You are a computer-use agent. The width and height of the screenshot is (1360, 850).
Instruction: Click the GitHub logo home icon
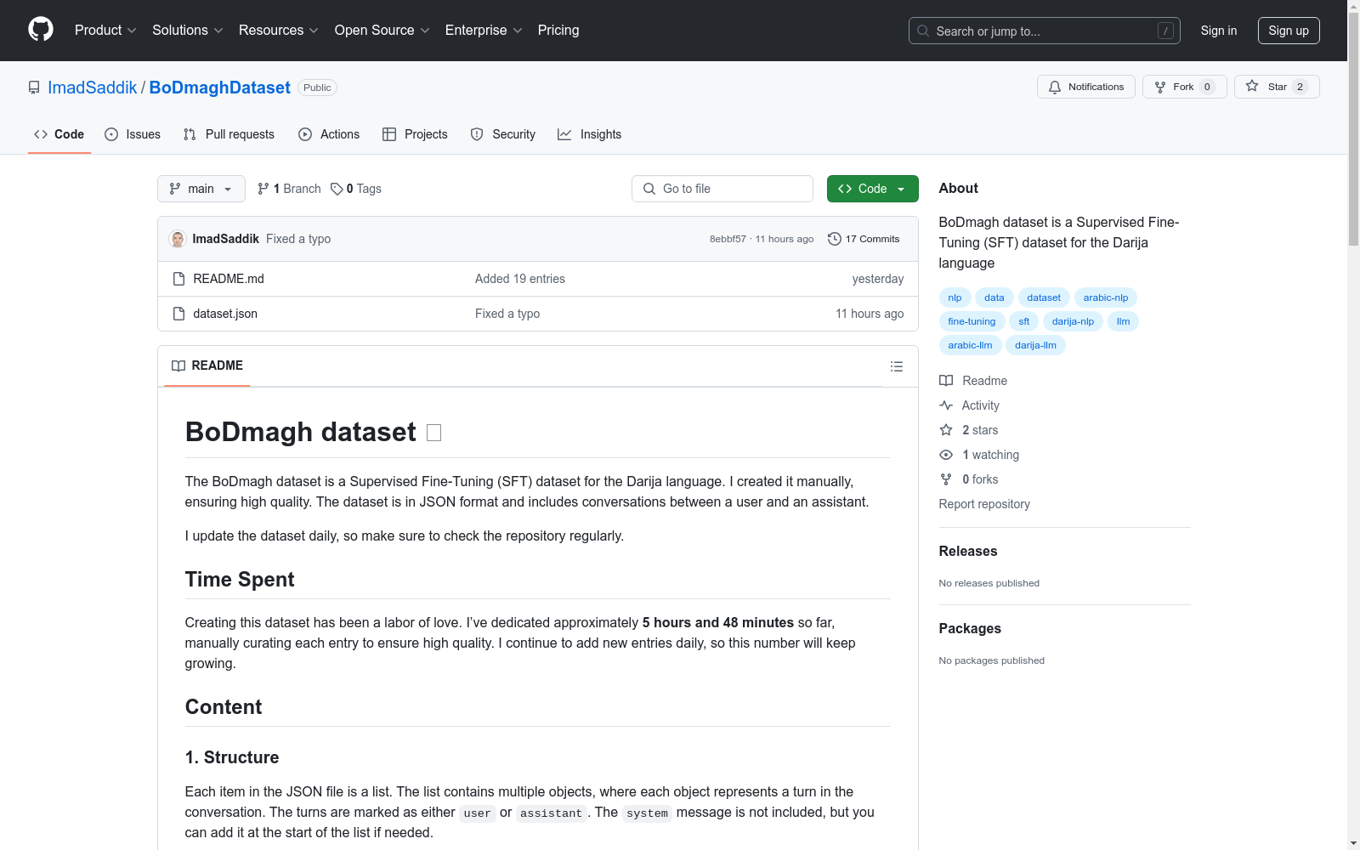pos(41,30)
